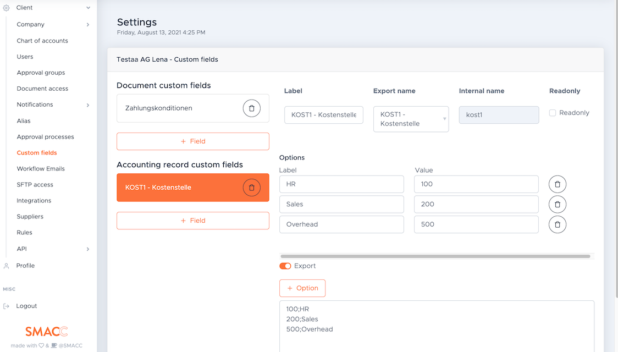Click the Client gear icon
The image size is (618, 352).
pos(6,8)
